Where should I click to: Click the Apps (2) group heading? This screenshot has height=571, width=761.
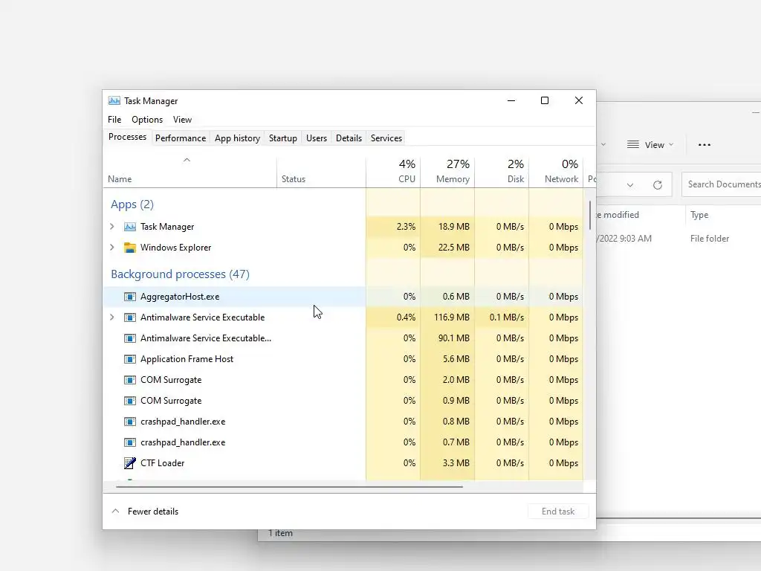[132, 204]
